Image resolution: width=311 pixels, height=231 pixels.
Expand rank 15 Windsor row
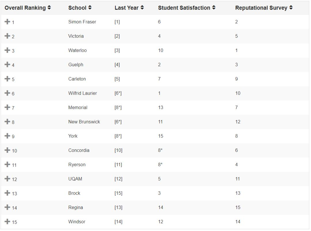[7, 222]
